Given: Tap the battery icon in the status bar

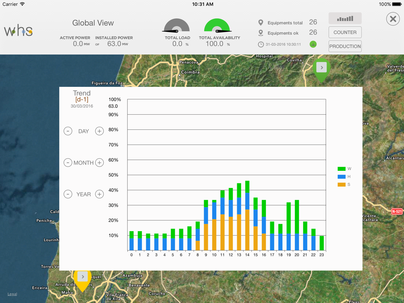Looking at the screenshot, I should [x=397, y=4].
